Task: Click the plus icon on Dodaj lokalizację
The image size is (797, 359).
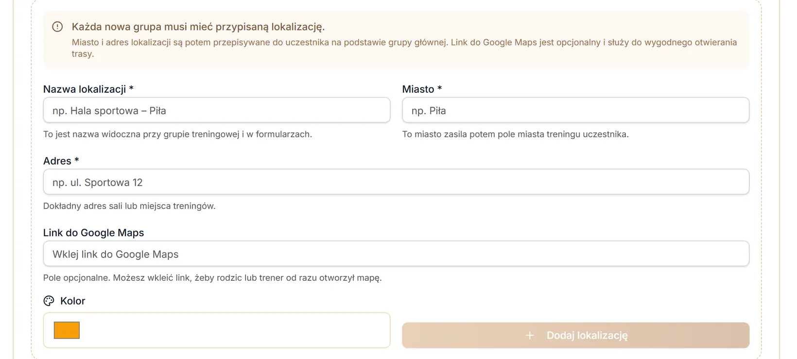Action: (x=530, y=335)
